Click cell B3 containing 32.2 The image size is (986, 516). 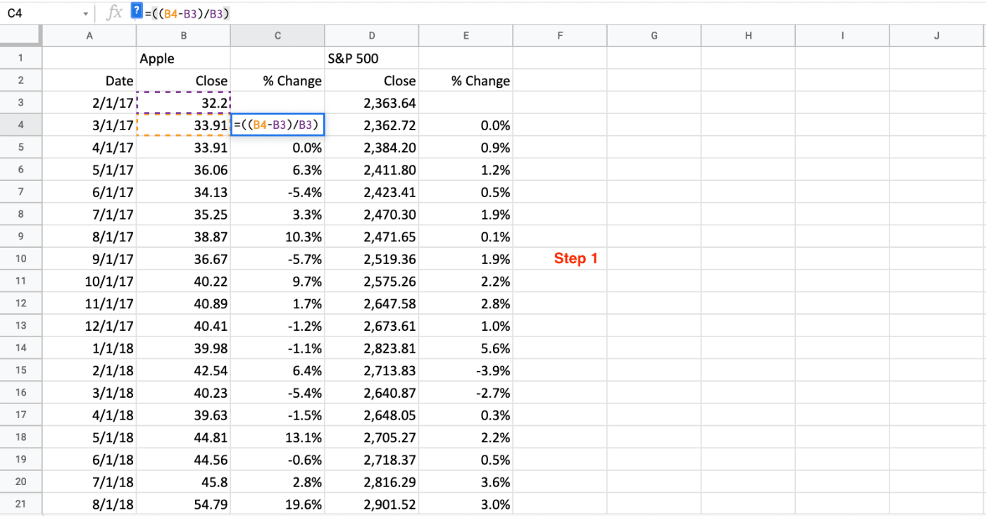(183, 103)
